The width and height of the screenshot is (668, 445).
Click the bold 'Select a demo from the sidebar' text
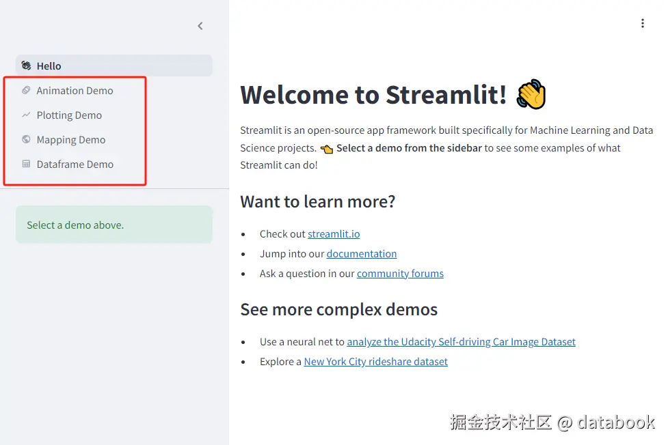coord(409,148)
